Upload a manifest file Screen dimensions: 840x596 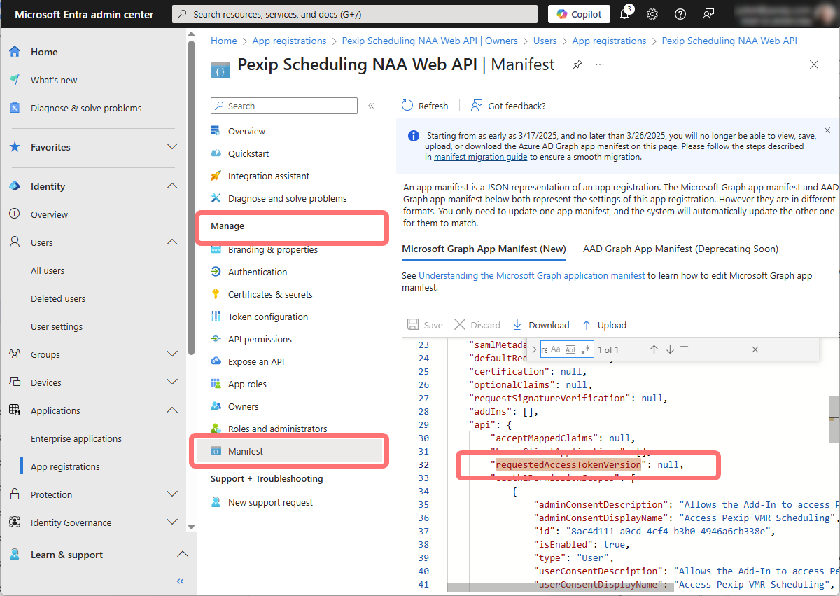click(x=604, y=325)
